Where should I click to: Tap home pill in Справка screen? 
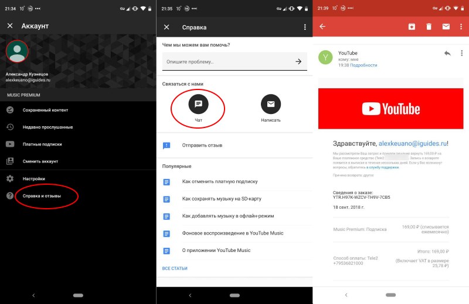pyautogui.click(x=235, y=295)
